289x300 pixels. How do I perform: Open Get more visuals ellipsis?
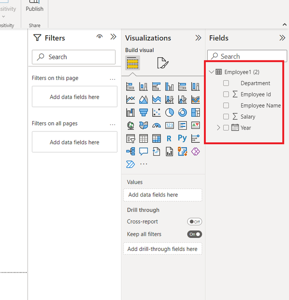144,164
